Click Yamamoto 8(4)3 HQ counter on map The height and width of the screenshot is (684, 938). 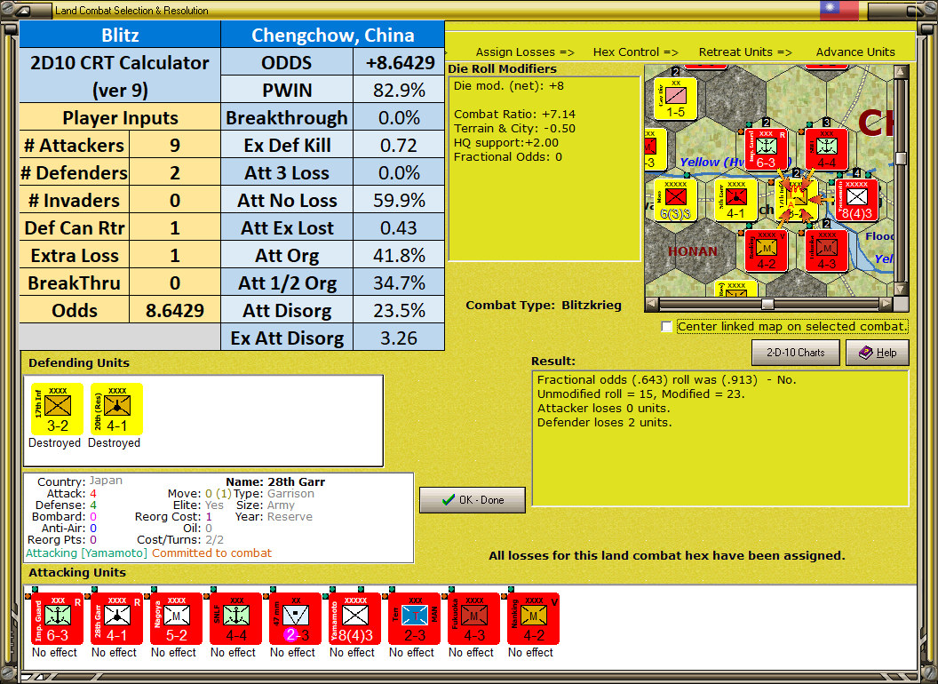856,200
